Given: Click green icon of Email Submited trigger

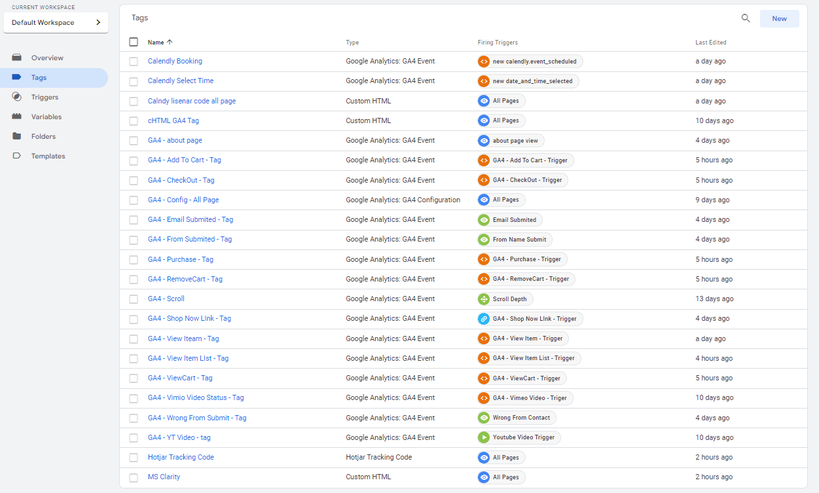Looking at the screenshot, I should pos(484,220).
